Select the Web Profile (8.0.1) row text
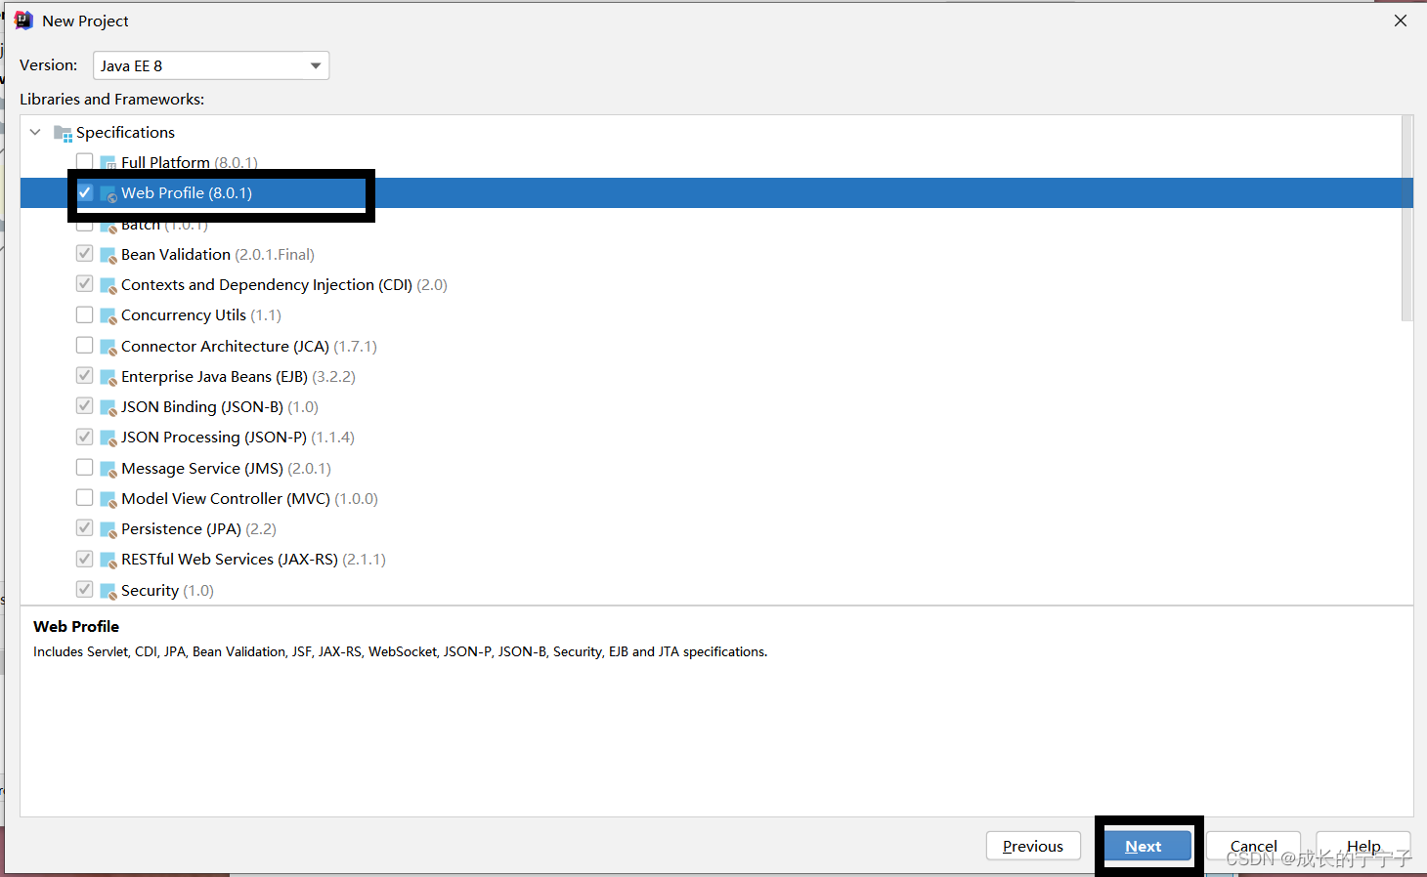The height and width of the screenshot is (877, 1427). point(187,192)
